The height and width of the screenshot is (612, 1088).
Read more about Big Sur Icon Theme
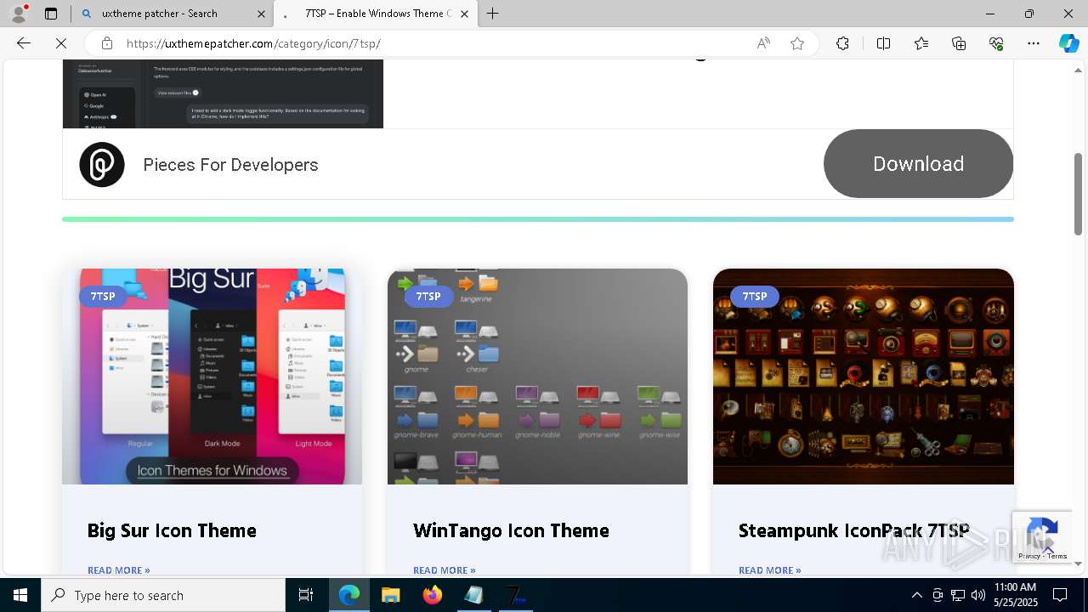(x=119, y=570)
